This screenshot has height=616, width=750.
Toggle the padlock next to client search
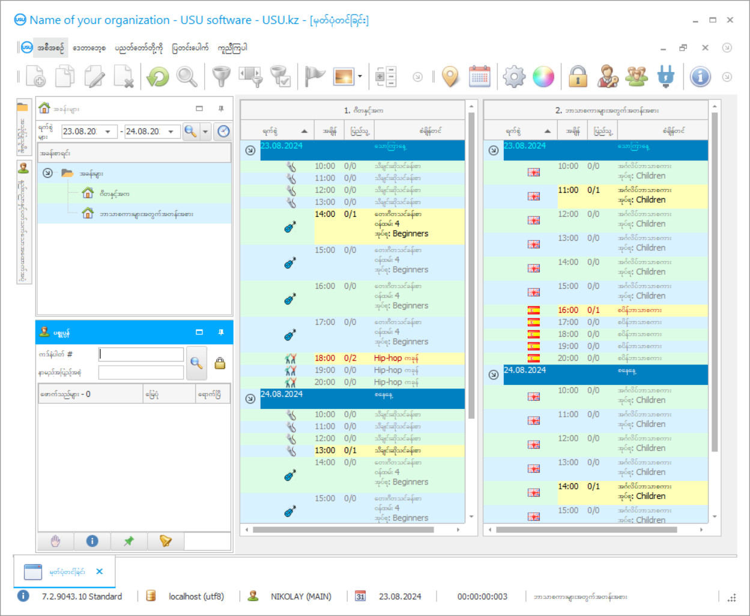(220, 363)
